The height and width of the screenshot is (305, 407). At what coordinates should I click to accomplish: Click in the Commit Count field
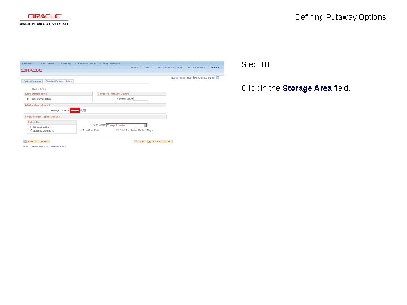(x=141, y=99)
